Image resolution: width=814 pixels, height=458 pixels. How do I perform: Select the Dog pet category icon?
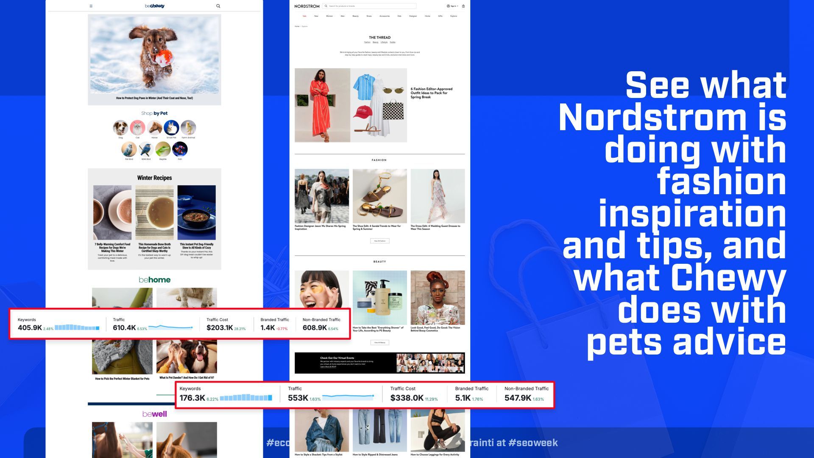(x=120, y=127)
